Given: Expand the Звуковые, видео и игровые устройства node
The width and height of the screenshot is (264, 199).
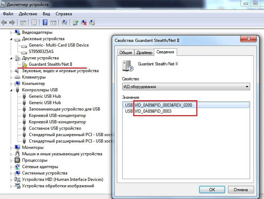Looking at the screenshot, I should pyautogui.click(x=11, y=71).
